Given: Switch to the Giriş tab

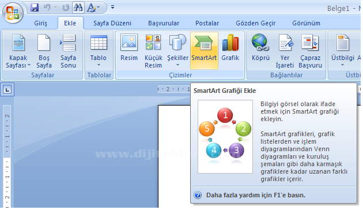Looking at the screenshot, I should tap(40, 23).
